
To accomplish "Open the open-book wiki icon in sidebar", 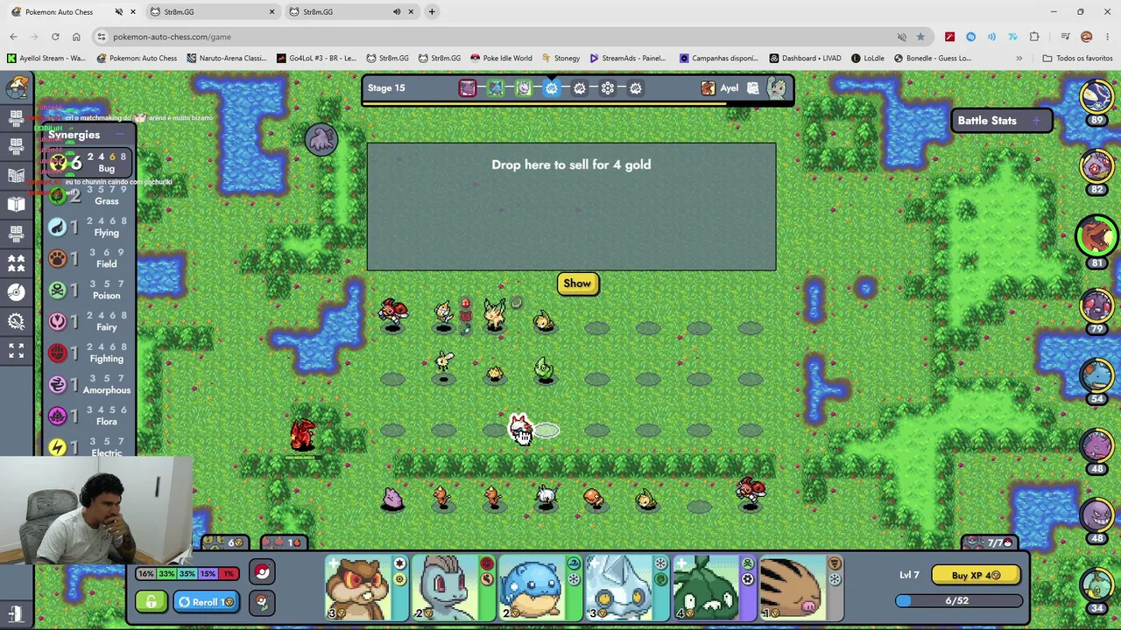I will 17,204.
